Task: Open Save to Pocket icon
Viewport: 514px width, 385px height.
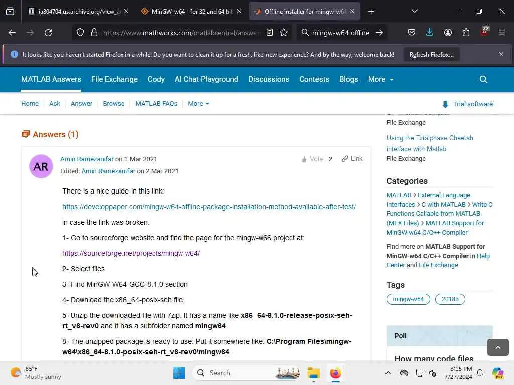Action: 412,33
